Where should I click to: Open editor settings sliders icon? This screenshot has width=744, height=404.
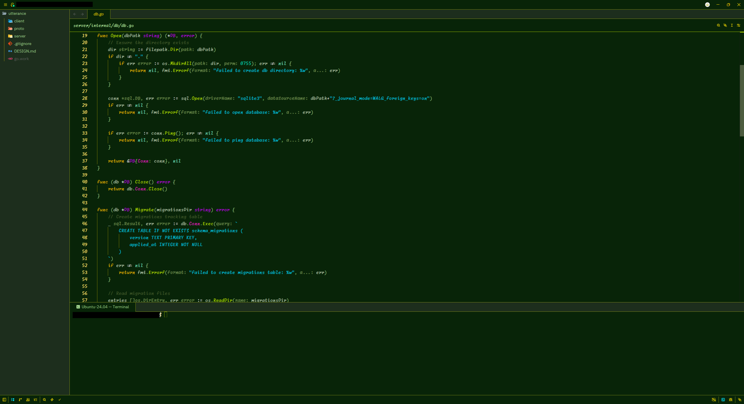pyautogui.click(x=738, y=25)
